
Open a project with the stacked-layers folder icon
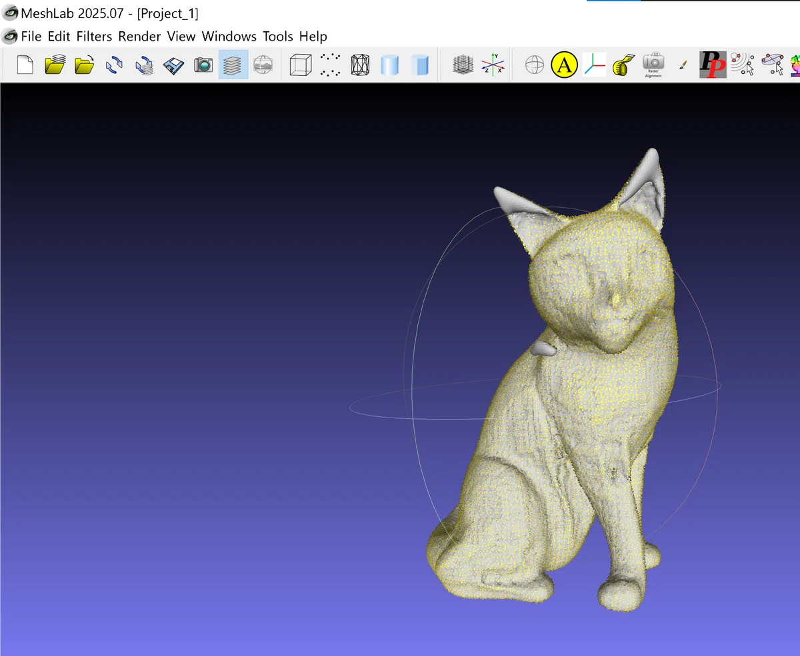coord(55,65)
